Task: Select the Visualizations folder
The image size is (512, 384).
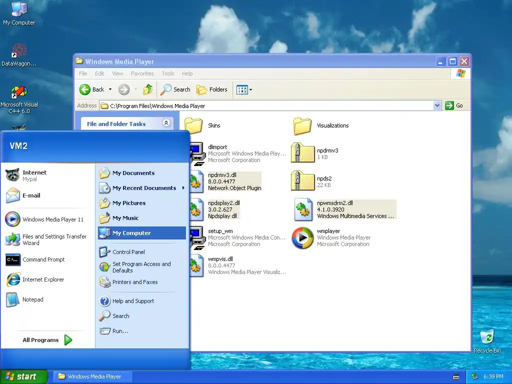Action: point(321,125)
